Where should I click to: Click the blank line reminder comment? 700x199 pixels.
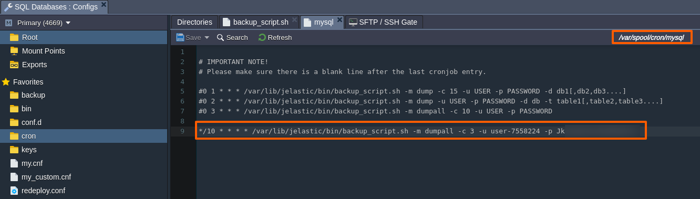point(342,71)
